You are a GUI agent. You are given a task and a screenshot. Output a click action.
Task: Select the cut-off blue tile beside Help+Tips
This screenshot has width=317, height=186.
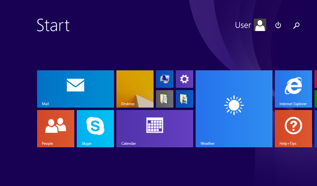[x=316, y=129]
